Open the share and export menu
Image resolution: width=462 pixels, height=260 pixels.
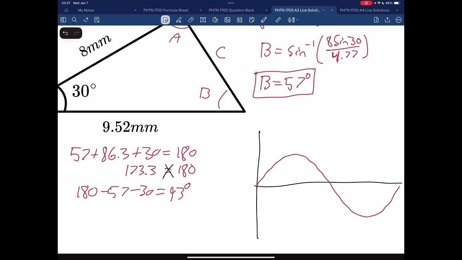[x=387, y=20]
